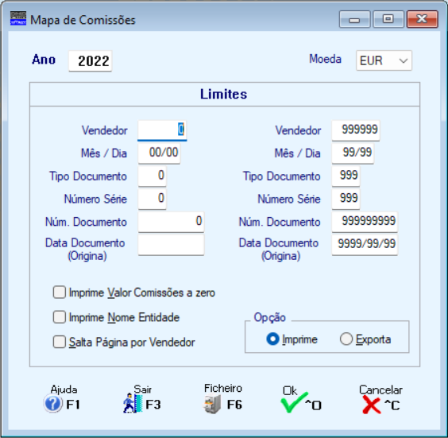Toggle Salta Página por Vendedor checkbox
The image size is (448, 438).
(x=60, y=342)
